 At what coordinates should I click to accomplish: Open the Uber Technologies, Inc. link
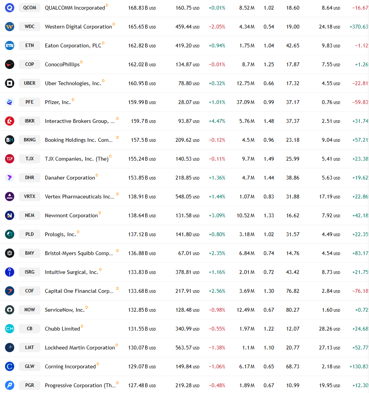[x=73, y=84]
